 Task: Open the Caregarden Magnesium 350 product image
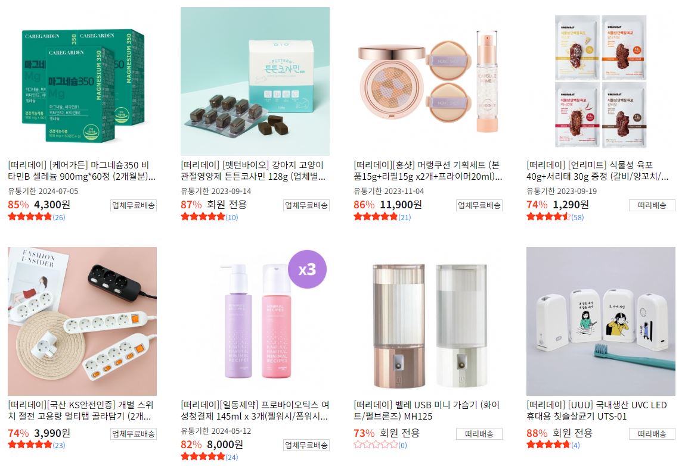click(82, 82)
